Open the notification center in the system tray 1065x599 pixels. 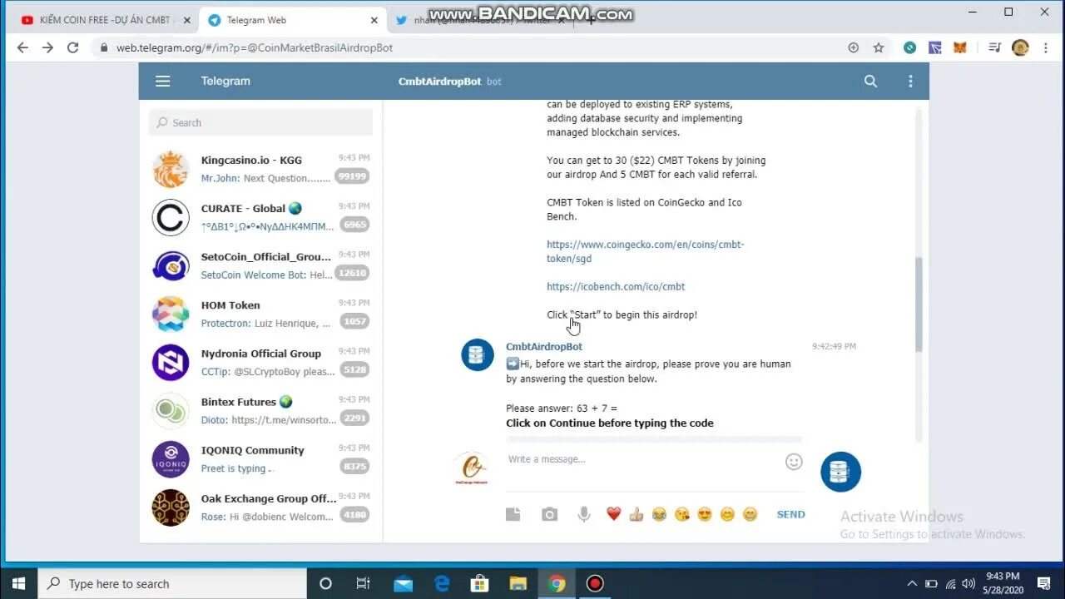(x=1043, y=583)
